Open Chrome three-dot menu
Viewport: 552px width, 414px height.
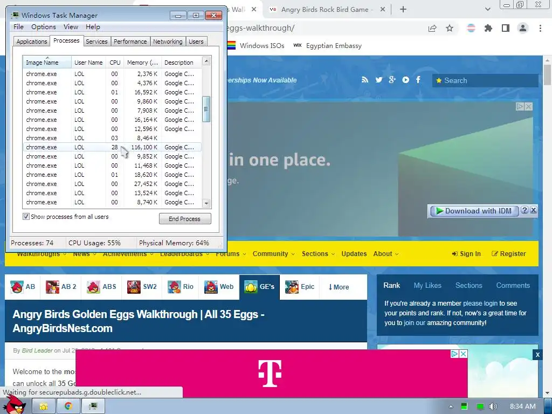(x=540, y=28)
